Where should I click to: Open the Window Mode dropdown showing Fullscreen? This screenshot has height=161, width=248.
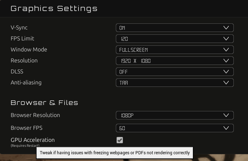174,50
